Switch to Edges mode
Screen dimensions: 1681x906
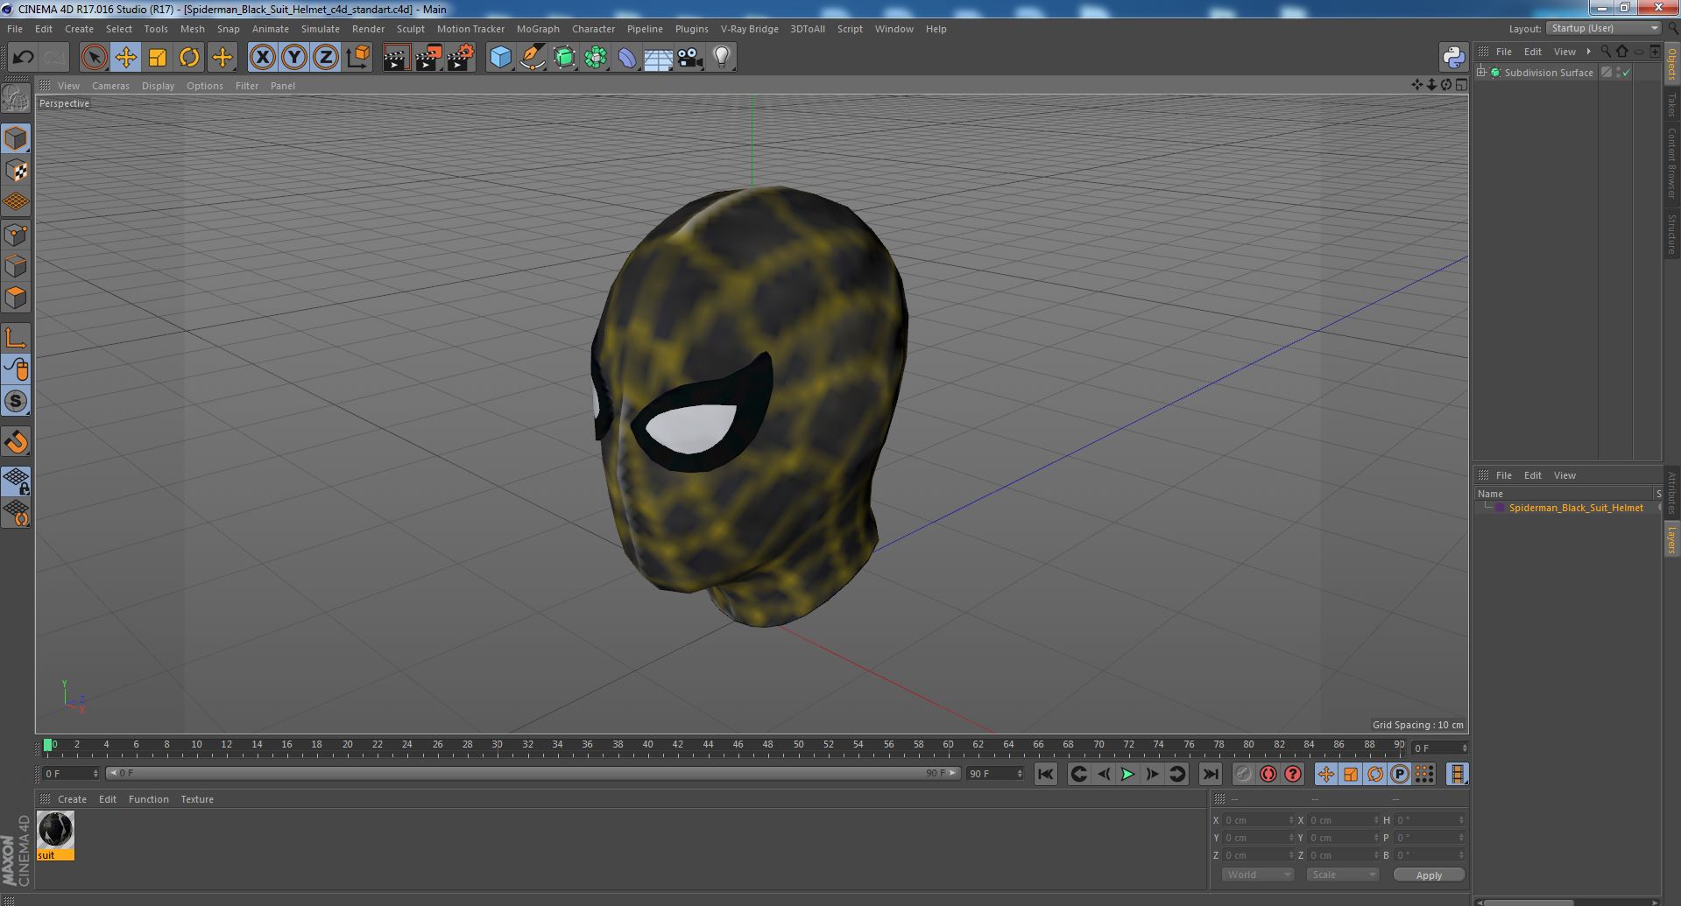pos(16,266)
